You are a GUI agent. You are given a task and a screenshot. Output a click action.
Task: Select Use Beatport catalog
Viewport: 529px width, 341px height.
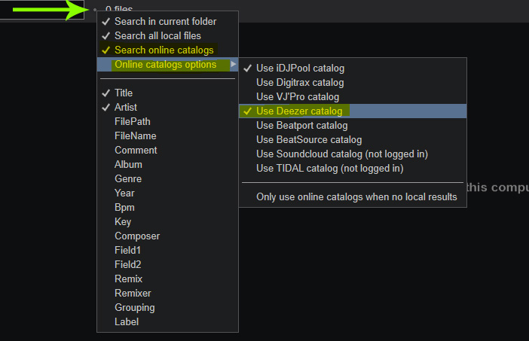[x=353, y=126]
